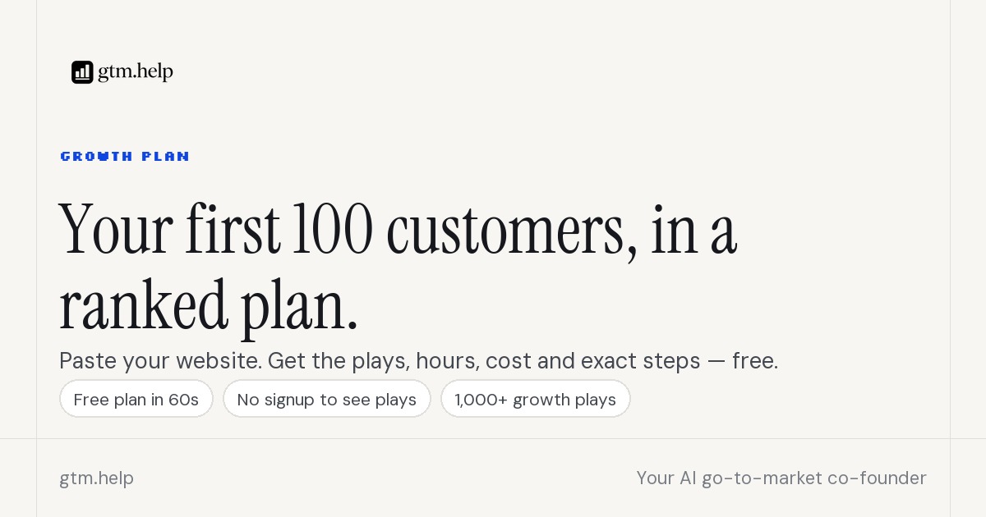Select the word 'Paste' in the subheadline
986x517 pixels.
click(x=88, y=361)
